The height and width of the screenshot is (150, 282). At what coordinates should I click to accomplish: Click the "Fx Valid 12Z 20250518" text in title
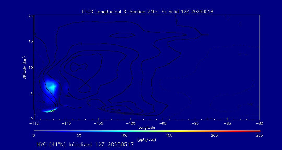188,11
